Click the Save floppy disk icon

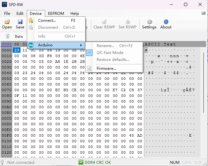click(x=20, y=22)
